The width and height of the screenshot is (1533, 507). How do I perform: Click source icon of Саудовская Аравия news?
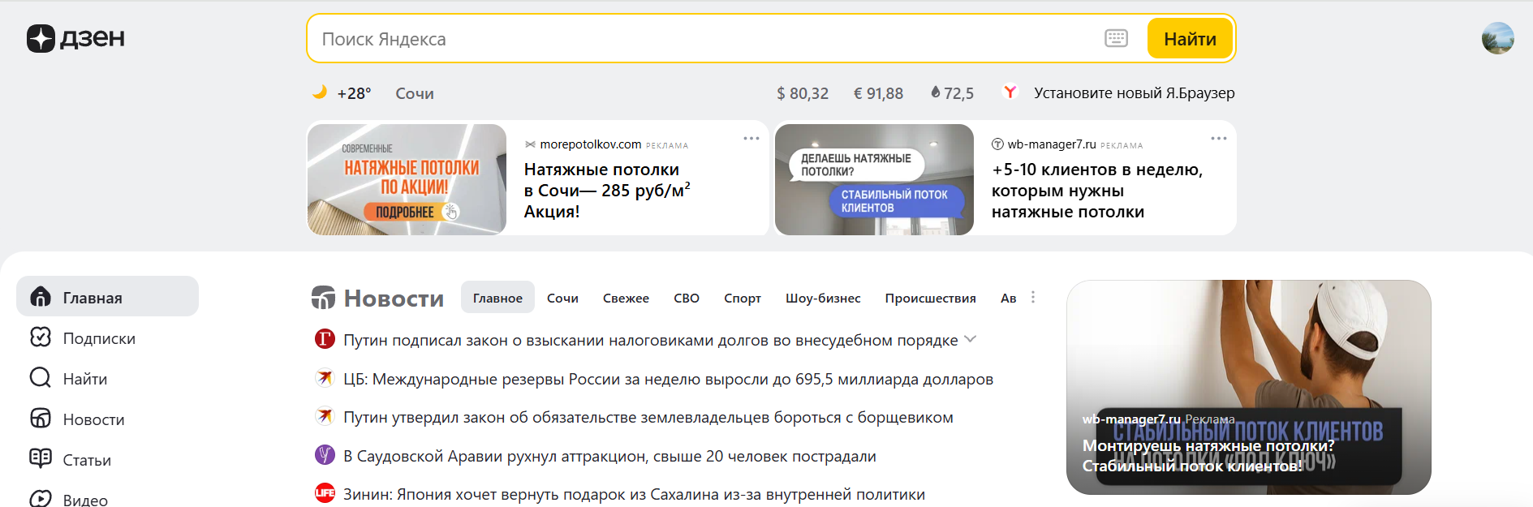point(325,455)
